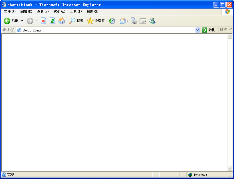Open Search pane with magnifier icon
This screenshot has width=234, height=179.
tap(72, 21)
